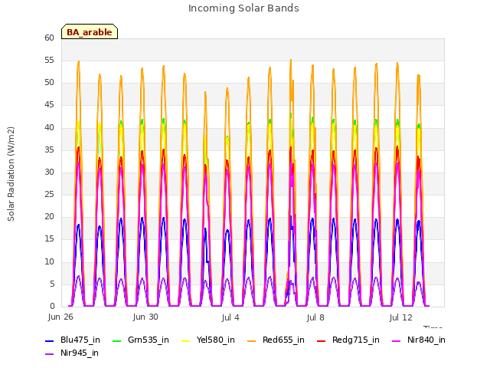The width and height of the screenshot is (490, 368).
Task: Click the 60 y-axis tick label
Action: point(49,38)
